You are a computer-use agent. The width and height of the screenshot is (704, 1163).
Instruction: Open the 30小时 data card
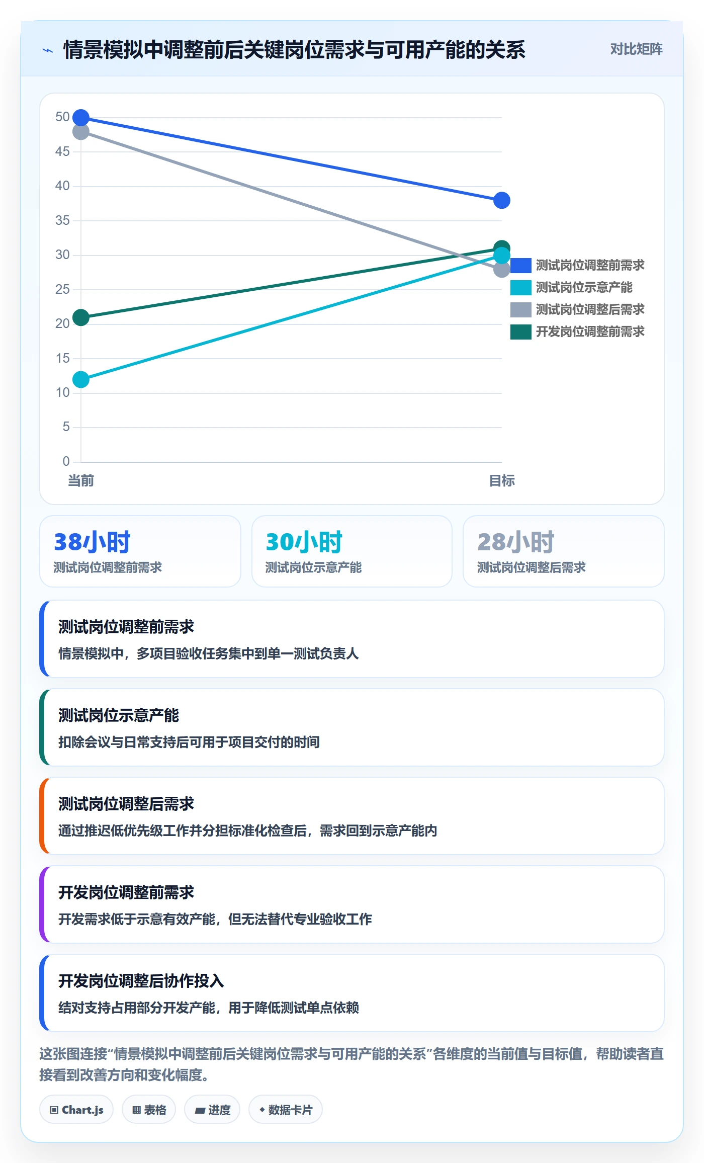click(352, 551)
